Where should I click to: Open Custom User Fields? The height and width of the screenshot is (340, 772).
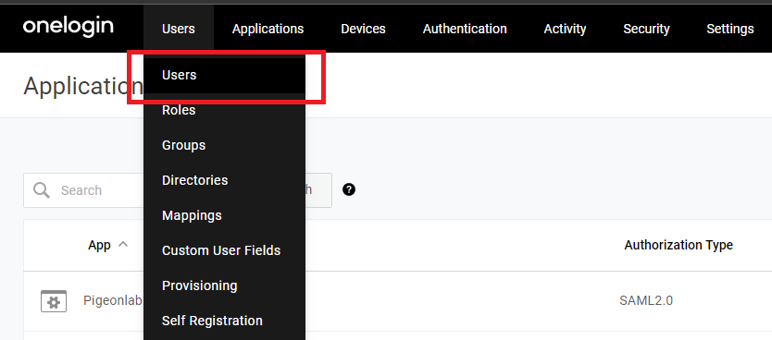[225, 250]
